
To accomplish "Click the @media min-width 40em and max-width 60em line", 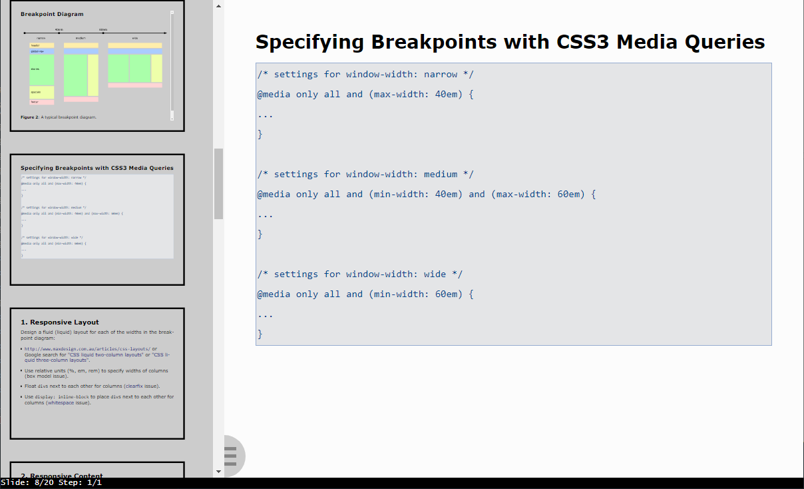I will tap(427, 194).
